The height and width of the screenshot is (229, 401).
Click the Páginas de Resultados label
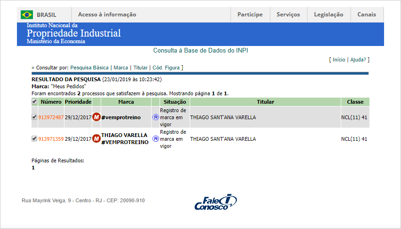[x=58, y=160]
